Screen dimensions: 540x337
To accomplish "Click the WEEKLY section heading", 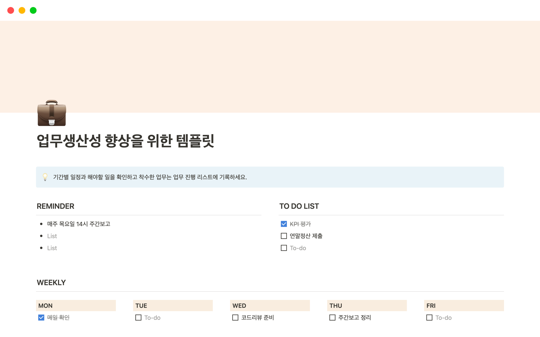I will [51, 283].
